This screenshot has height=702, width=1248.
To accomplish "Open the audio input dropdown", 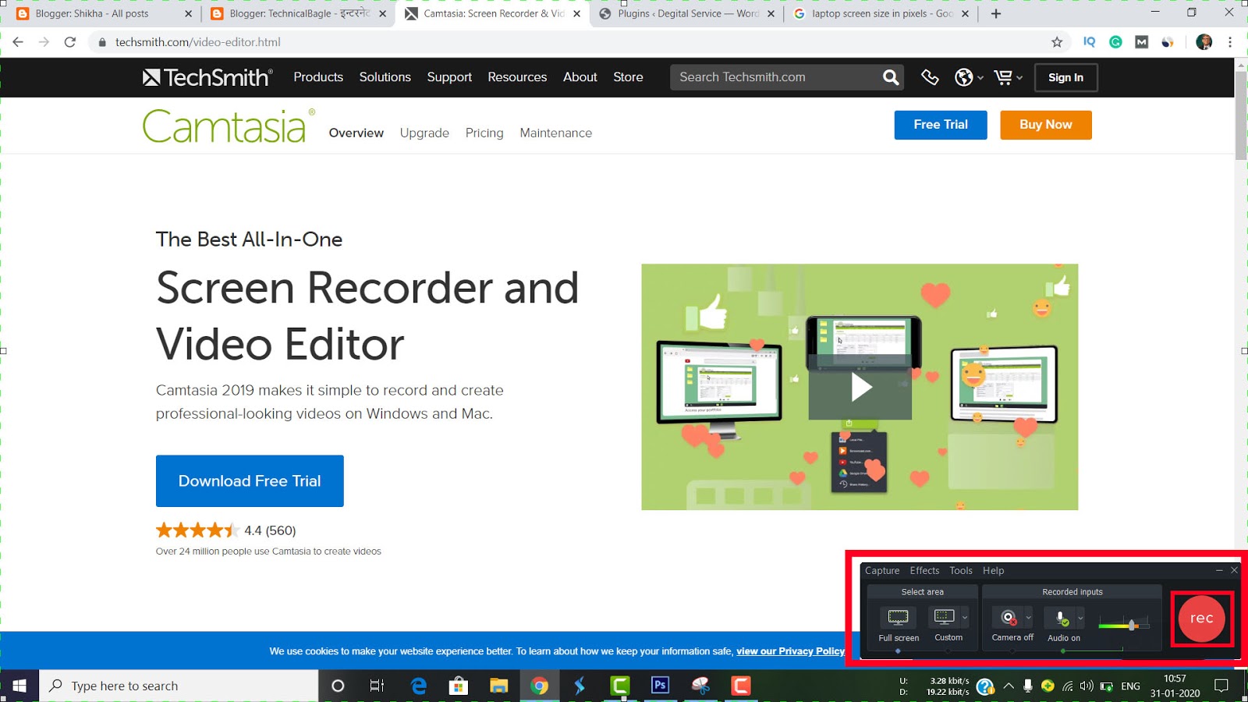I will coord(1080,618).
